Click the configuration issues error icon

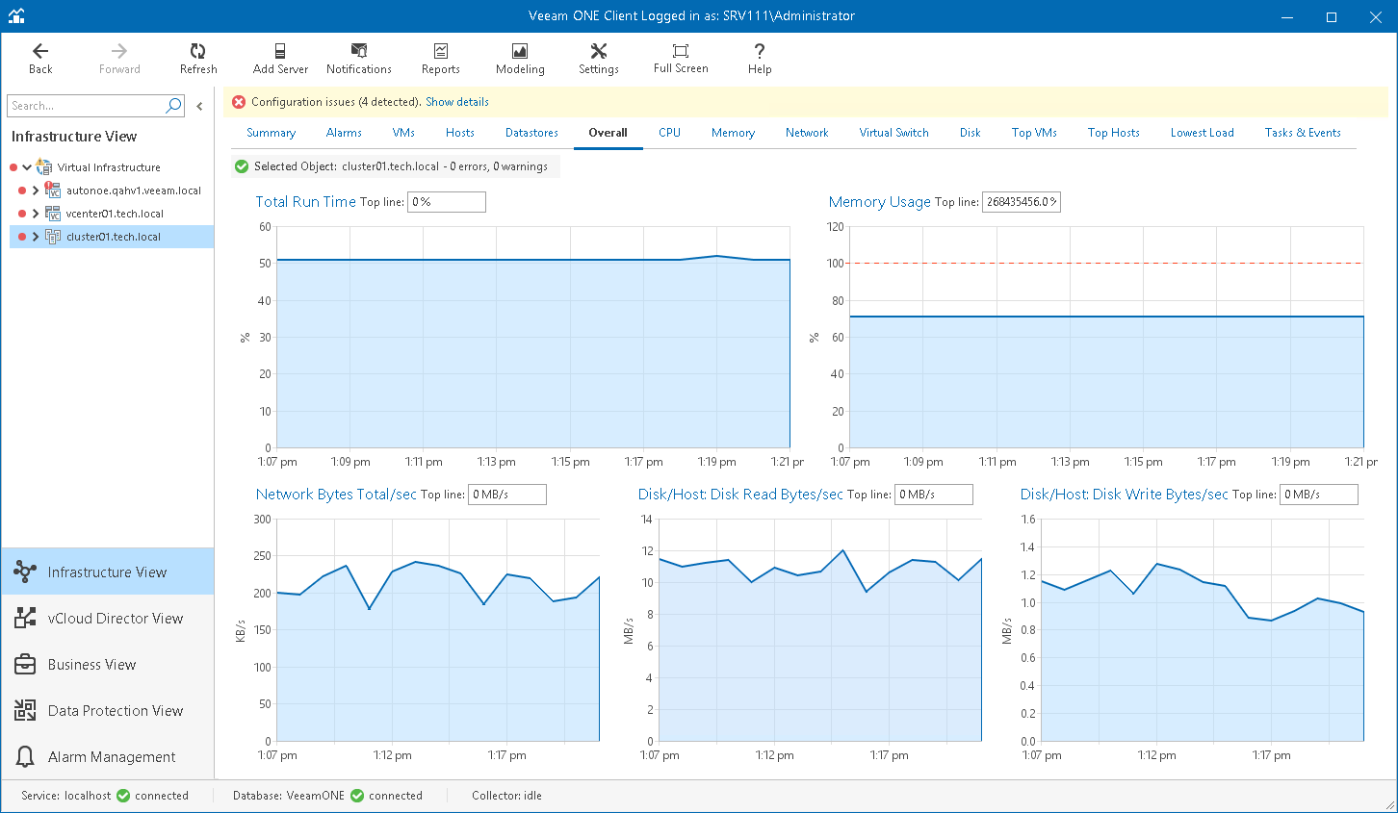[x=239, y=102]
